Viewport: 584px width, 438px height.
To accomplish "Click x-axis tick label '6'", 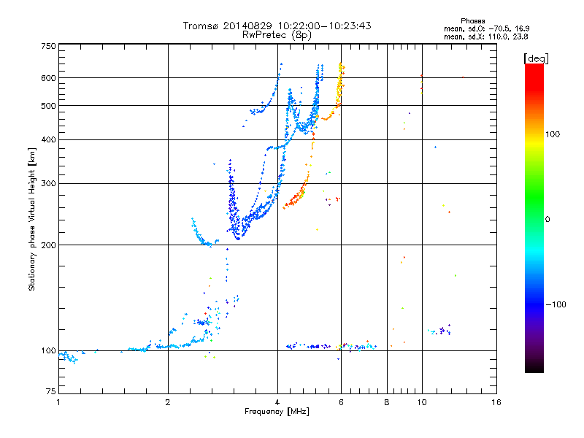I will [341, 402].
